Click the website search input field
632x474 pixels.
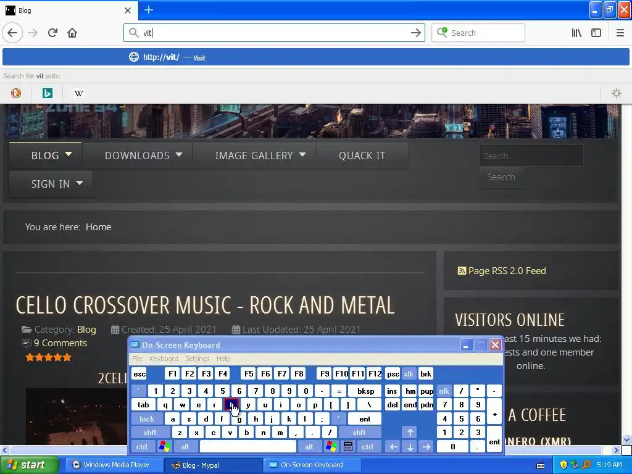(x=531, y=156)
